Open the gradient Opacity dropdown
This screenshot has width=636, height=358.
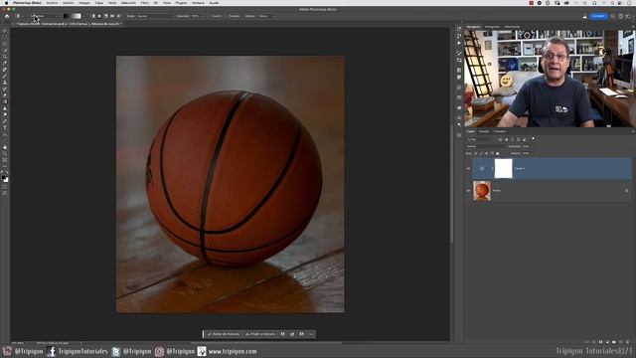(201, 16)
